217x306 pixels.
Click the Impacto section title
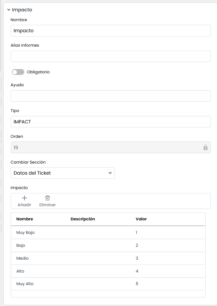(22, 10)
